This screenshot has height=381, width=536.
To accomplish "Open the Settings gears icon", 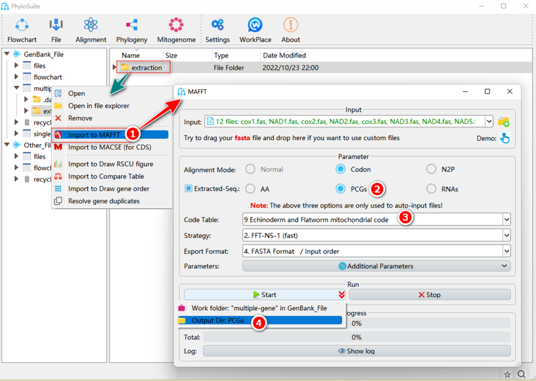I will click(217, 25).
